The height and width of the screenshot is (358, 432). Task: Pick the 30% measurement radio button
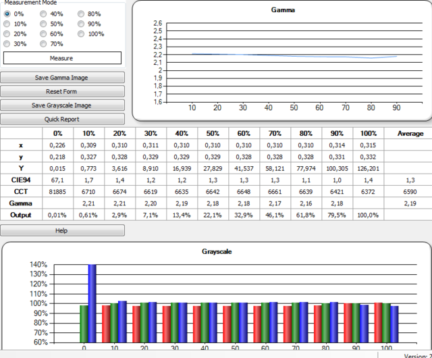(7, 44)
